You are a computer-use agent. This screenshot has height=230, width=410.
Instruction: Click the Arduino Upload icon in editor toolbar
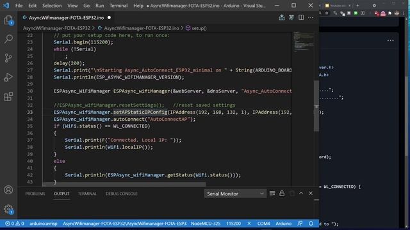pyautogui.click(x=282, y=17)
